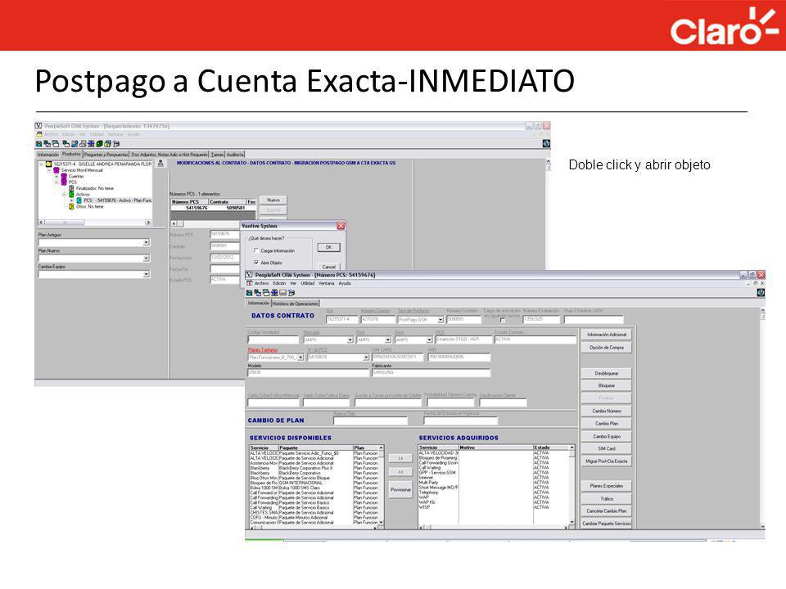Image resolution: width=786 pixels, height=589 pixels.
Task: Click the person icon beside the customer tree
Action: (160, 164)
